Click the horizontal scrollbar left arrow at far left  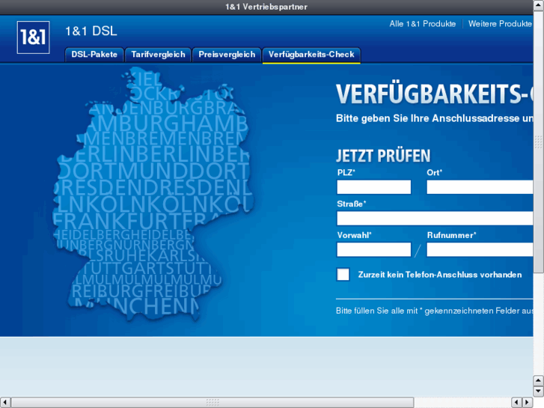point(4,403)
